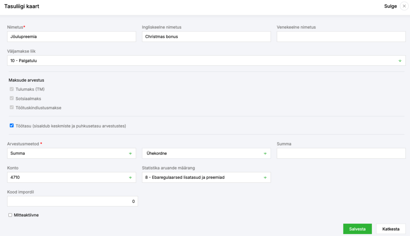This screenshot has height=236, width=410.
Task: Click the Väljamakse liik label
Action: [21, 51]
